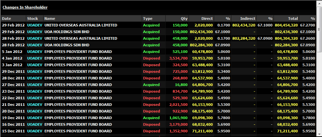Viewport: 322px width, 137px height.
Task: Sort by the Indirect column header
Action: [x=244, y=19]
